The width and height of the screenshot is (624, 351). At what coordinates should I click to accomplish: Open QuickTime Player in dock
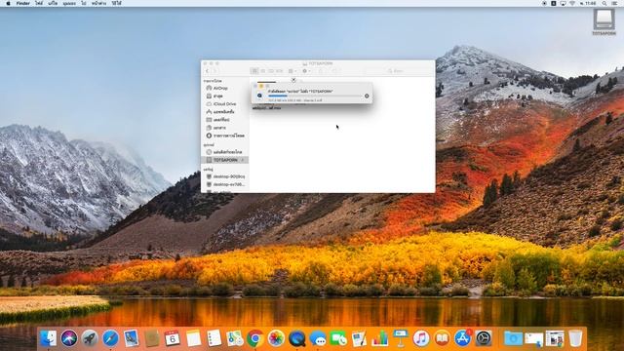[296, 338]
